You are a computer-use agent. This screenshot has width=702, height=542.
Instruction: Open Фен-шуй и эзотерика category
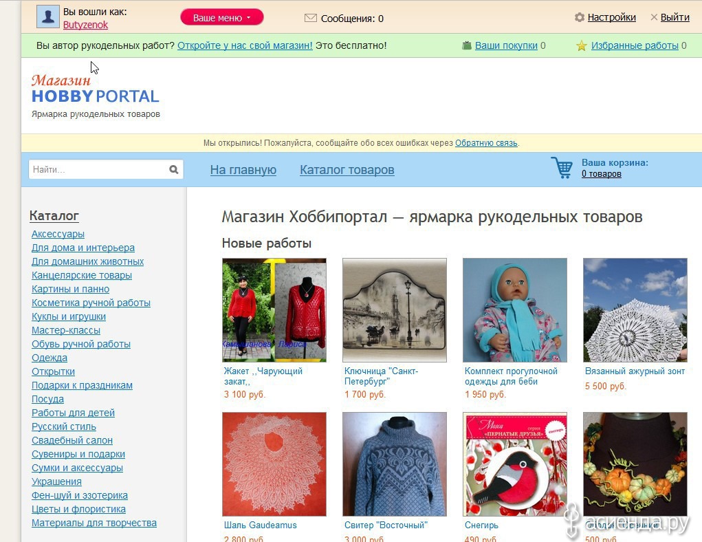coord(80,495)
